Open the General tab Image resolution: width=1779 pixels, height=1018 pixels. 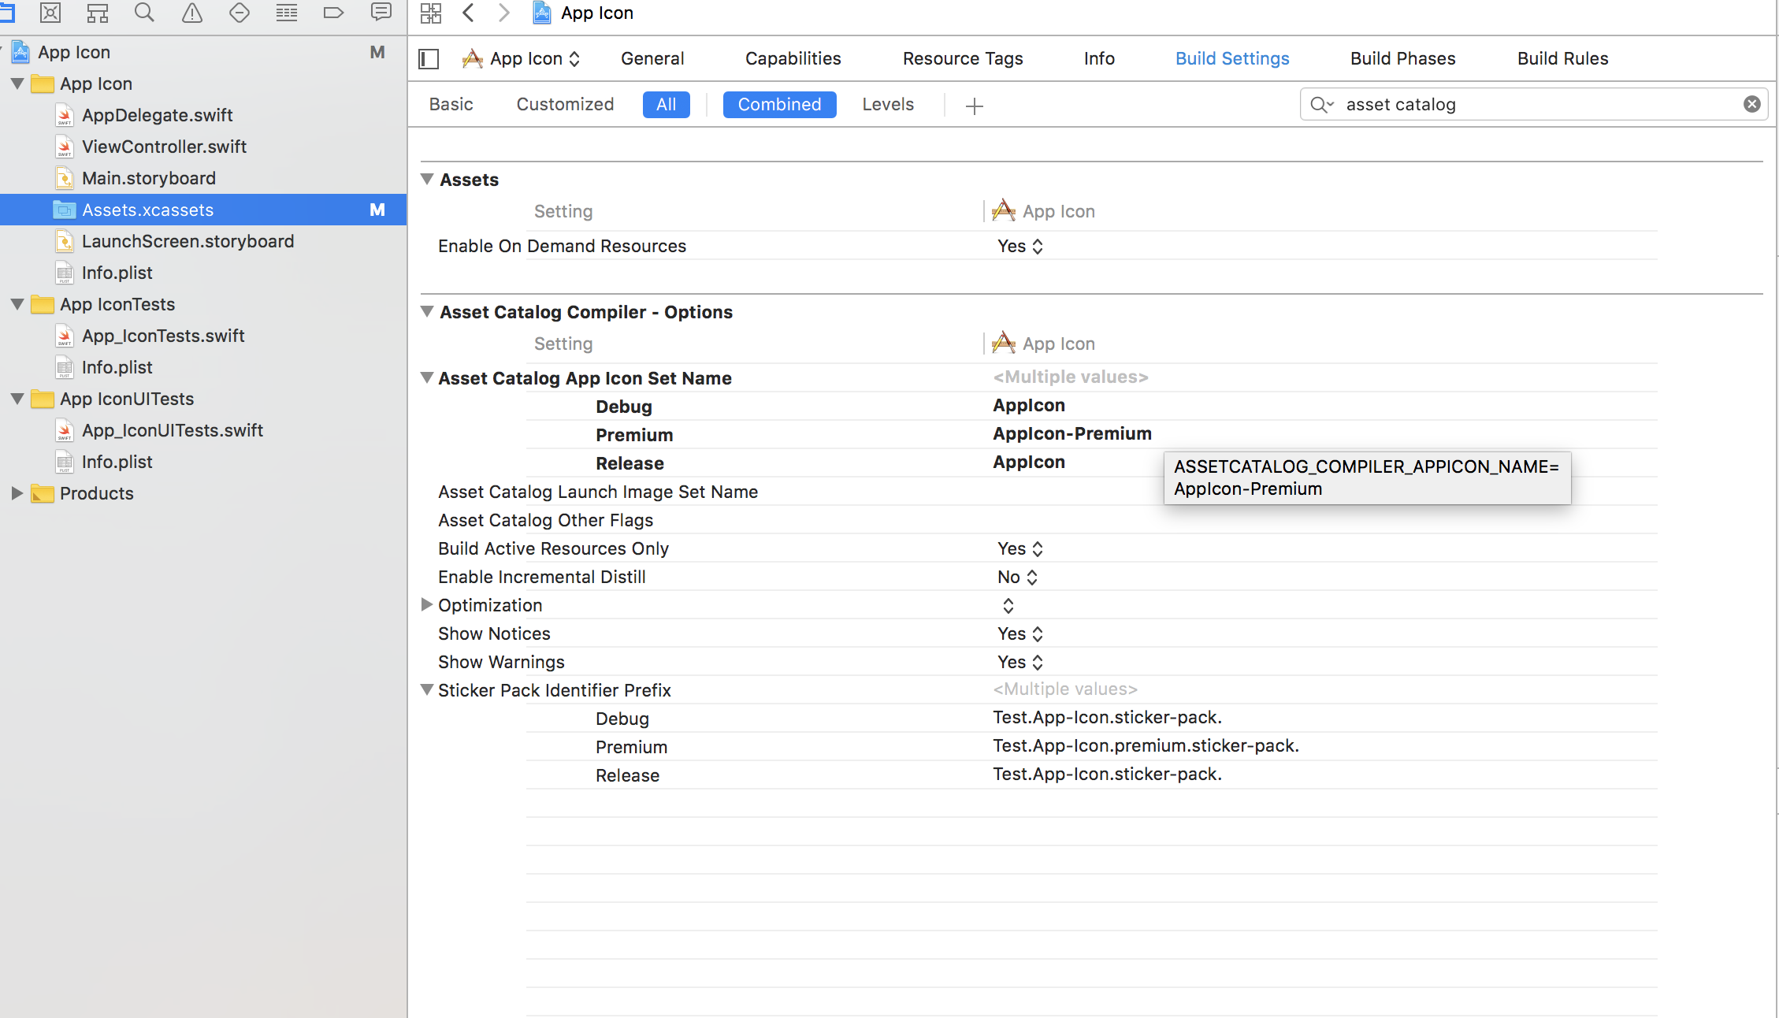[652, 59]
